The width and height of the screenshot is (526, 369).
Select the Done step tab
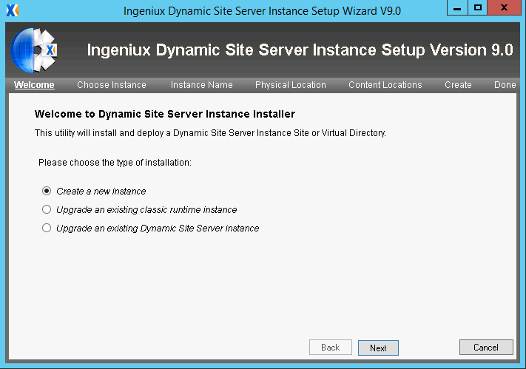pos(505,85)
